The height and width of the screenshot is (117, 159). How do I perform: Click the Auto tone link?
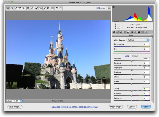(x=127, y=56)
